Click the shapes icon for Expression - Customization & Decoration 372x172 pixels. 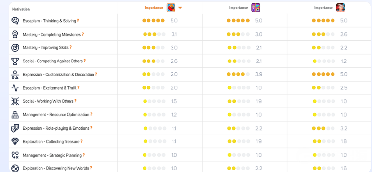15,75
